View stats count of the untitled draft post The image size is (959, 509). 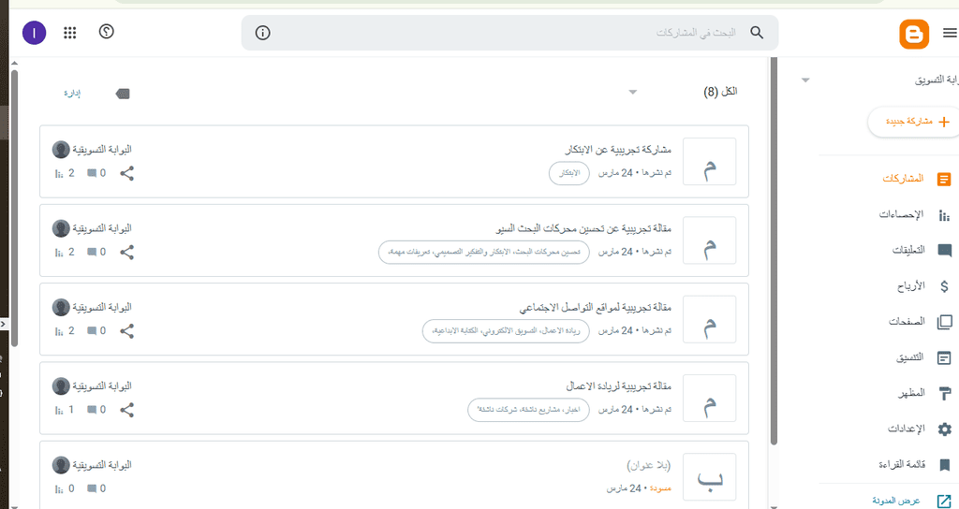pyautogui.click(x=65, y=488)
